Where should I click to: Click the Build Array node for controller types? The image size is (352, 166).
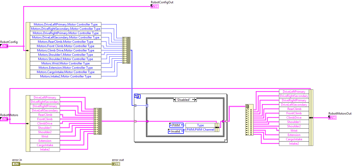pyautogui.click(x=126, y=50)
